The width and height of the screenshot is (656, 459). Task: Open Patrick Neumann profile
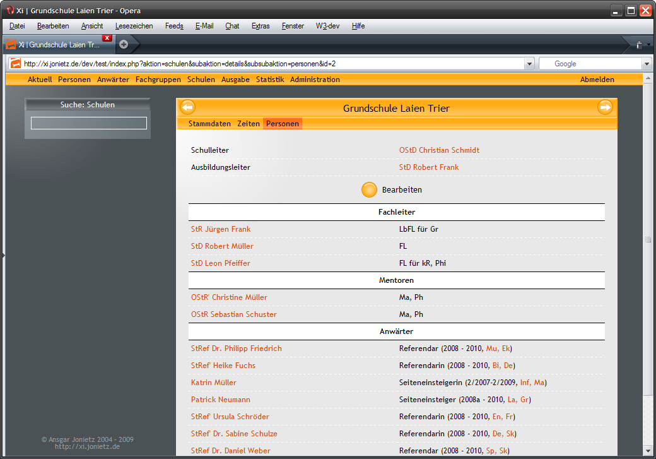[221, 400]
